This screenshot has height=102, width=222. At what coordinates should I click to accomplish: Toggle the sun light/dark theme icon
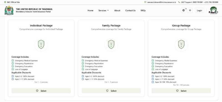(x=190, y=10)
